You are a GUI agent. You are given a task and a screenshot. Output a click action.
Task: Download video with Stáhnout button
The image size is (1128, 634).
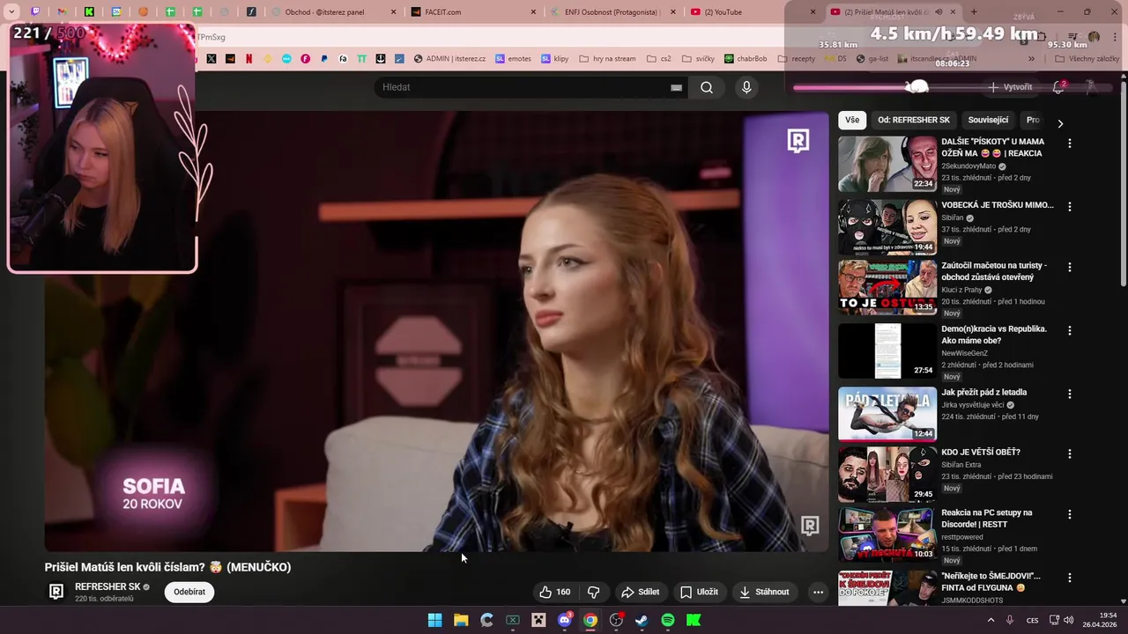pos(764,592)
